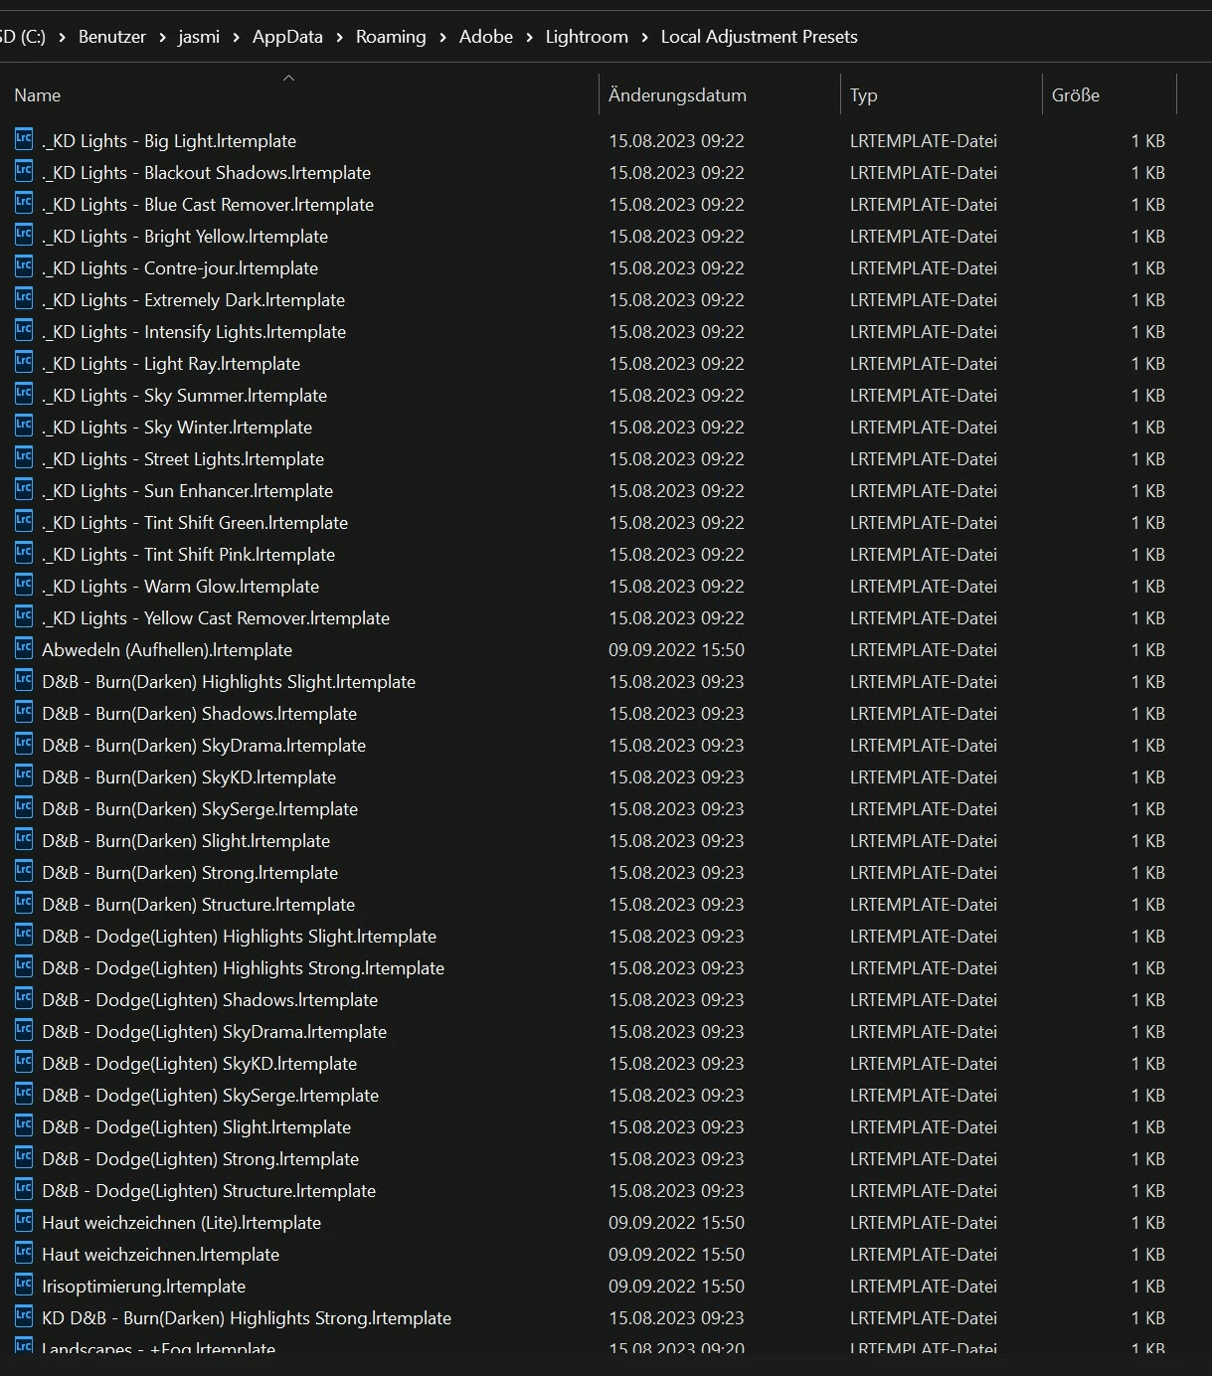This screenshot has height=1376, width=1212.
Task: Sort by the Typ column header
Action: pos(863,95)
